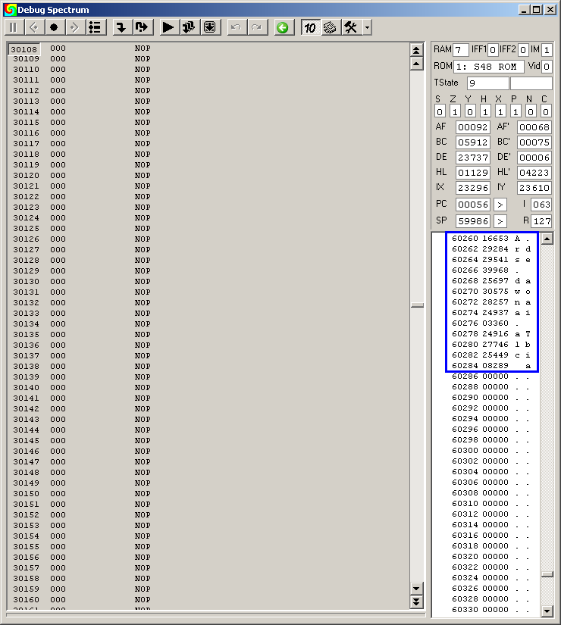The width and height of the screenshot is (561, 625).
Task: Toggle the P flag box
Action: pyautogui.click(x=516, y=111)
